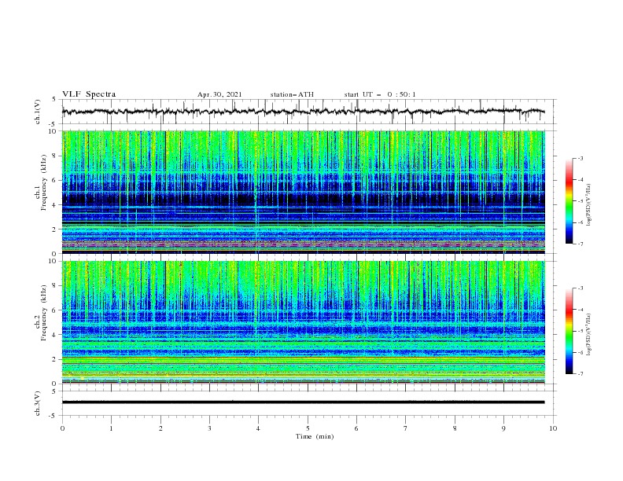Viewport: 623px width, 481px height.
Task: Click the "station=ATH" label
Action: [292, 94]
